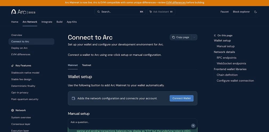The image size is (269, 132).
Task: Open the Block explorer link
Action: (241, 12)
